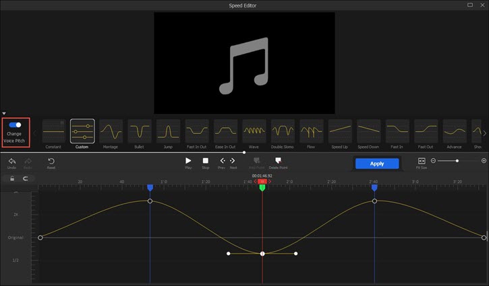Select the Montage speed preset
This screenshot has width=489, height=286.
point(111,131)
